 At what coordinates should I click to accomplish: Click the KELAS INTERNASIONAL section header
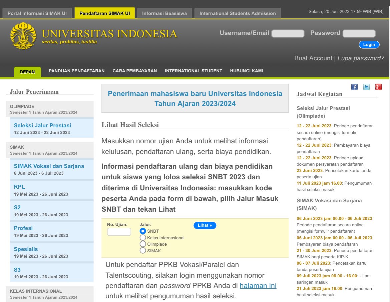[50, 294]
